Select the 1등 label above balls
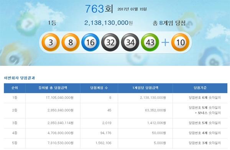The height and width of the screenshot is (150, 230). tap(52, 23)
